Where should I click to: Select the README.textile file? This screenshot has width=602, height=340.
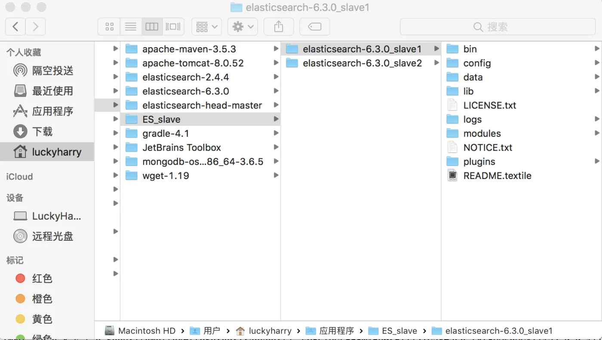[x=497, y=176]
